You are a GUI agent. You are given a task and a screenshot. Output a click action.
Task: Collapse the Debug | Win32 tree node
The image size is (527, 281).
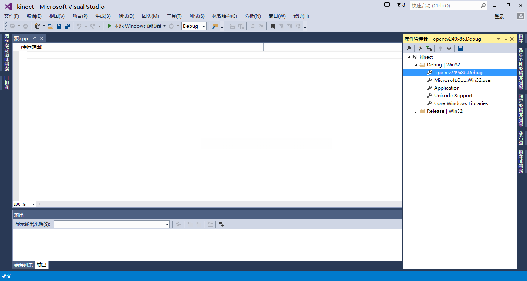point(416,65)
